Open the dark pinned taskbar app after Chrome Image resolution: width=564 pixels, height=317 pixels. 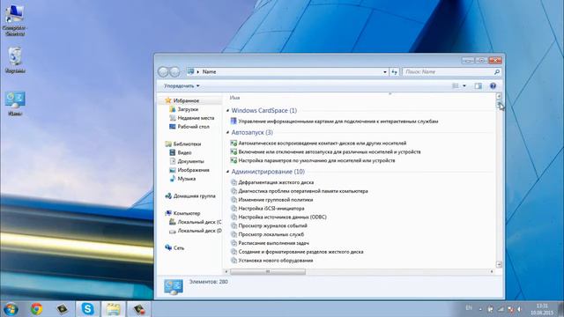tap(63, 309)
